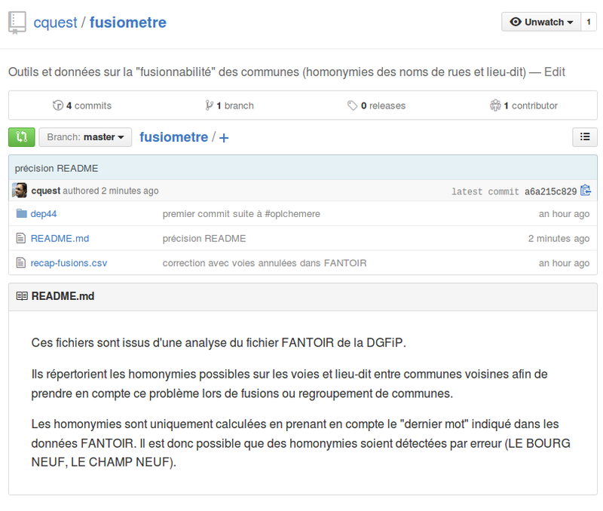Copy the commit SHA with clipboard icon

pos(586,191)
